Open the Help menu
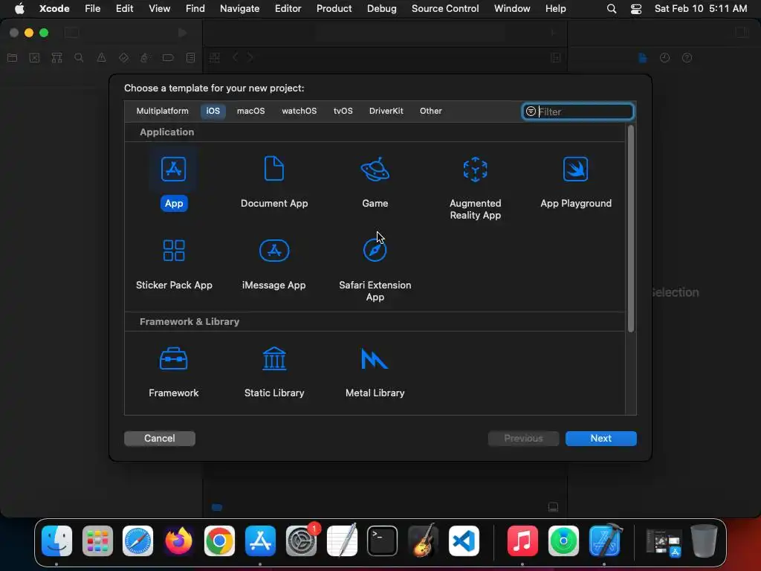The image size is (761, 571). tap(555, 9)
